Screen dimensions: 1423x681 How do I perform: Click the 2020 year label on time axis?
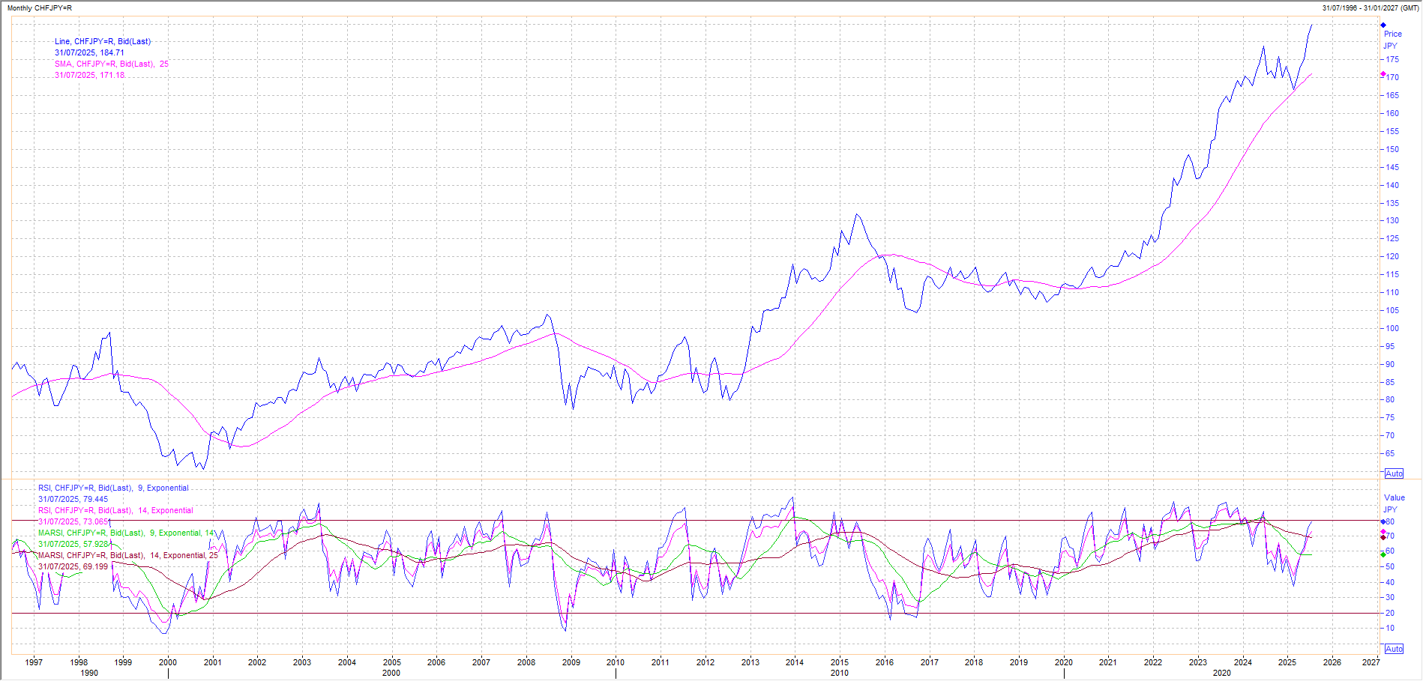click(1063, 662)
